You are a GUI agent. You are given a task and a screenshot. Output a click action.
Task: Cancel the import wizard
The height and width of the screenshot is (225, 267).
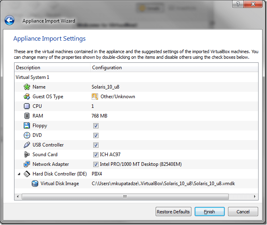[x=243, y=212]
